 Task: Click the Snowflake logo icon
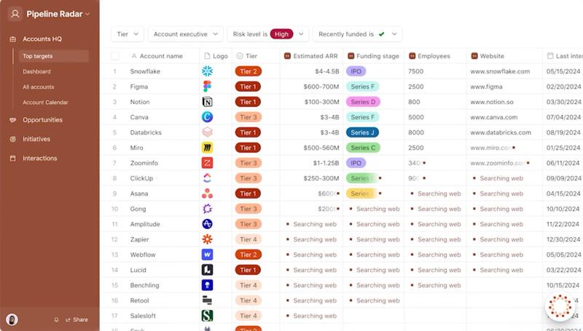(207, 71)
